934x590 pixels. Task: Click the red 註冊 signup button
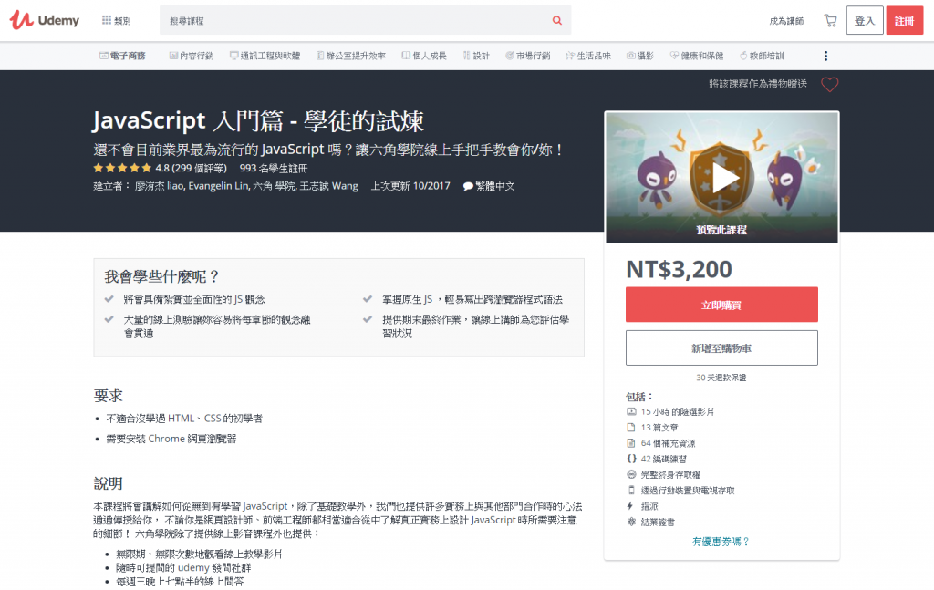(x=904, y=21)
